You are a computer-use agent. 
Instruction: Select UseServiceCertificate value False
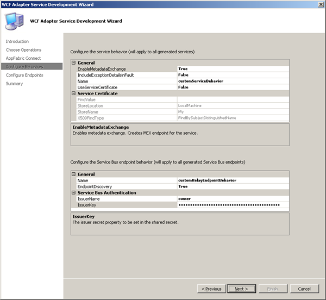pyautogui.click(x=233, y=87)
